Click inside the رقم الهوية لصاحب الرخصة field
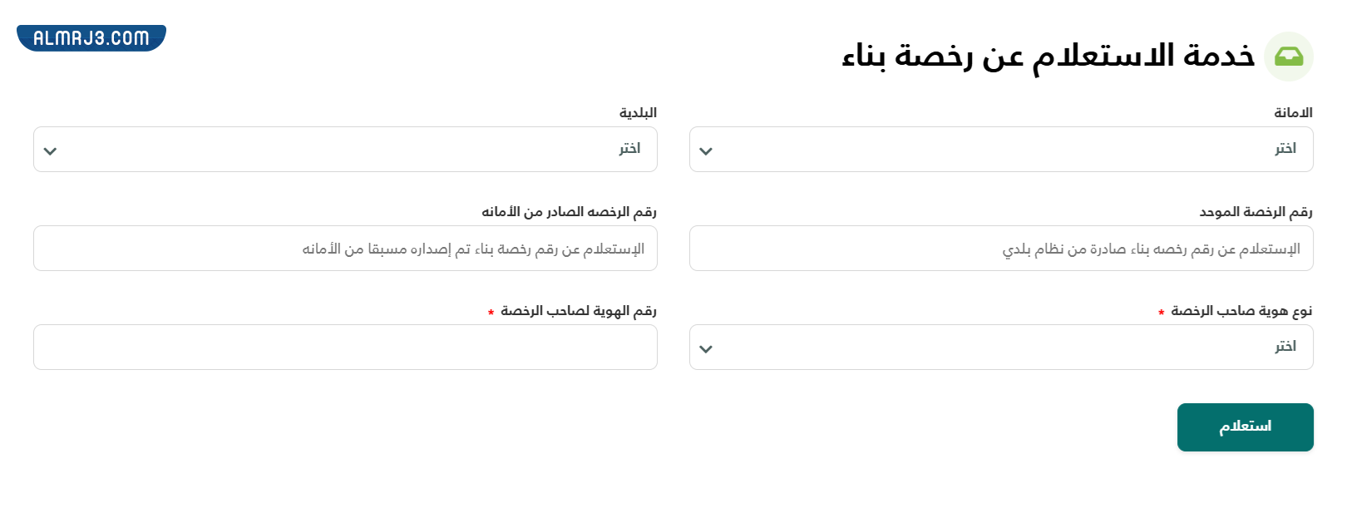 tap(345, 348)
